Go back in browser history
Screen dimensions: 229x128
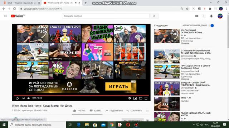click(4, 9)
